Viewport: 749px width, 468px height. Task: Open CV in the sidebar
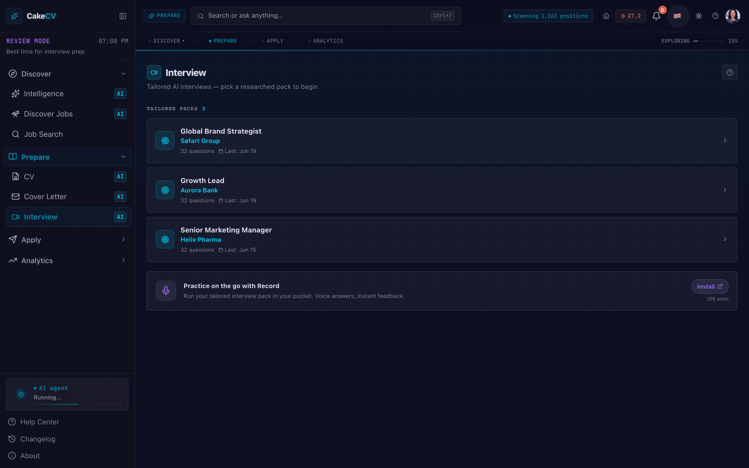pyautogui.click(x=69, y=177)
